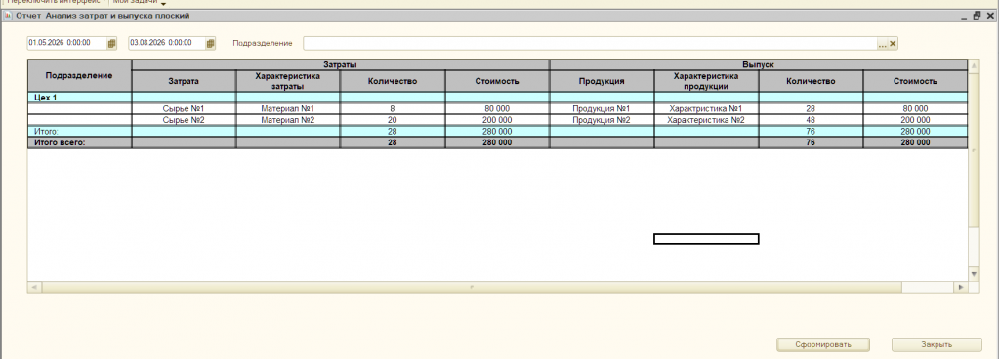Screen dimensions: 999x359
Task: Select the Сырье №1 cell
Action: point(185,109)
